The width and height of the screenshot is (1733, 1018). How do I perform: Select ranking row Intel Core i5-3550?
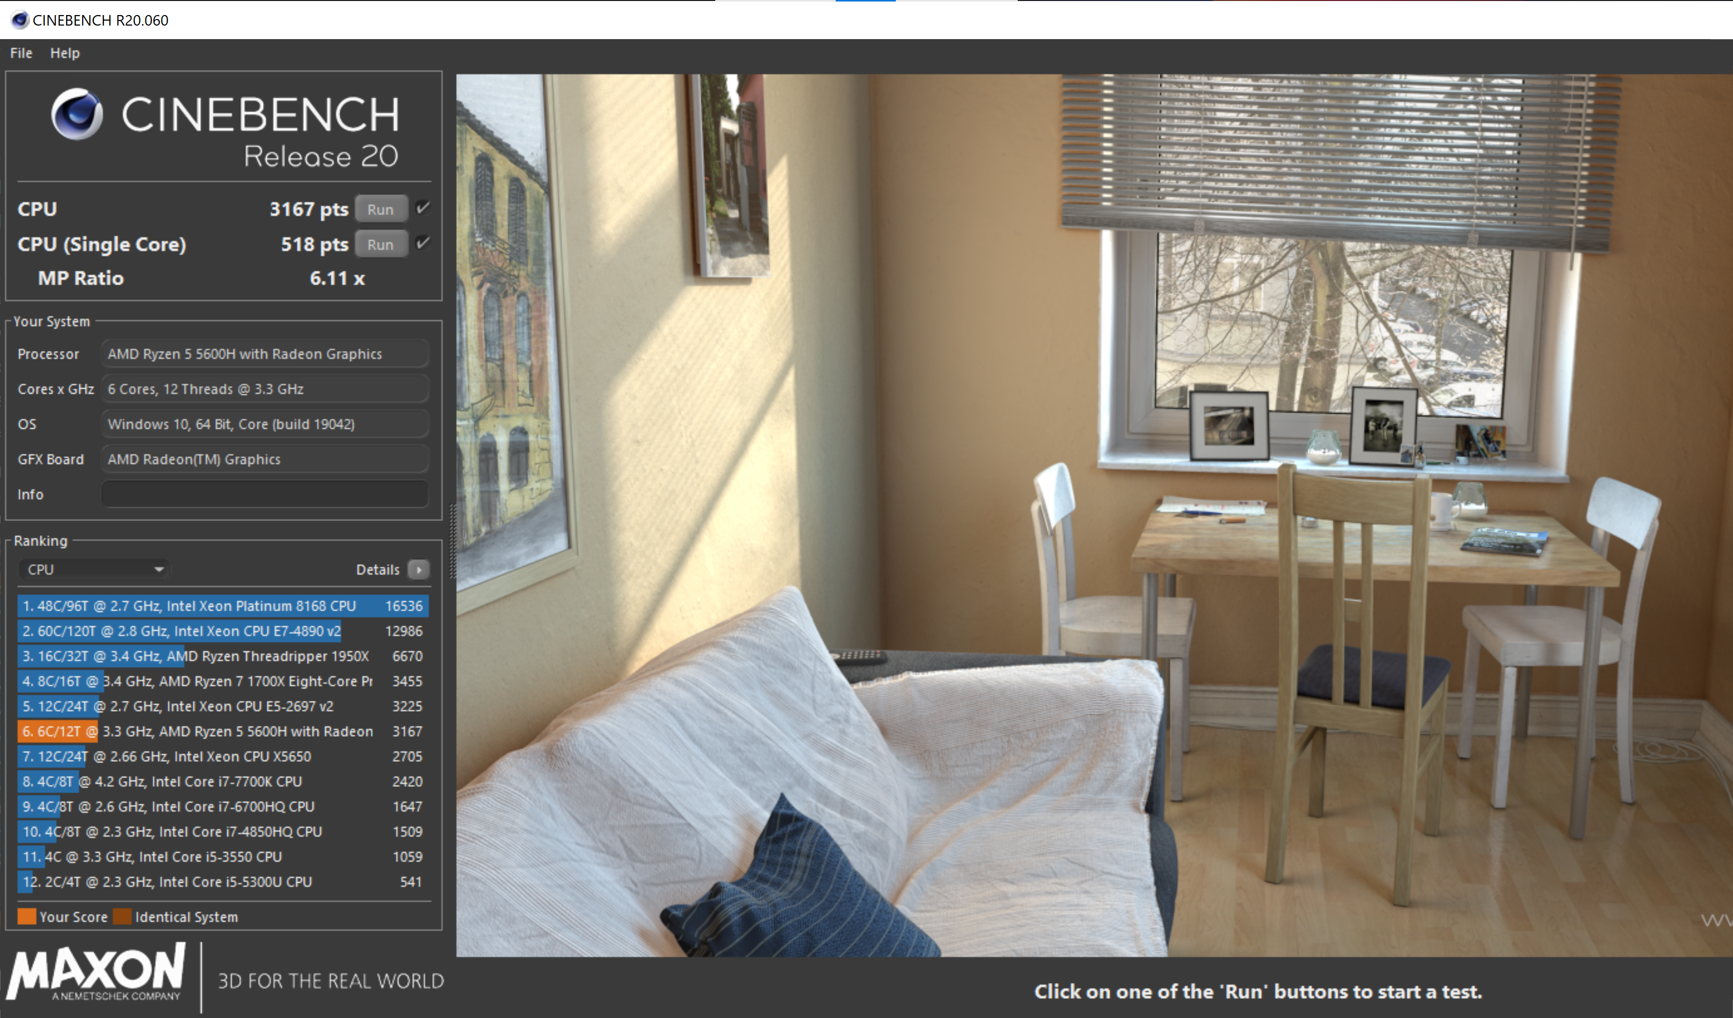pos(223,857)
